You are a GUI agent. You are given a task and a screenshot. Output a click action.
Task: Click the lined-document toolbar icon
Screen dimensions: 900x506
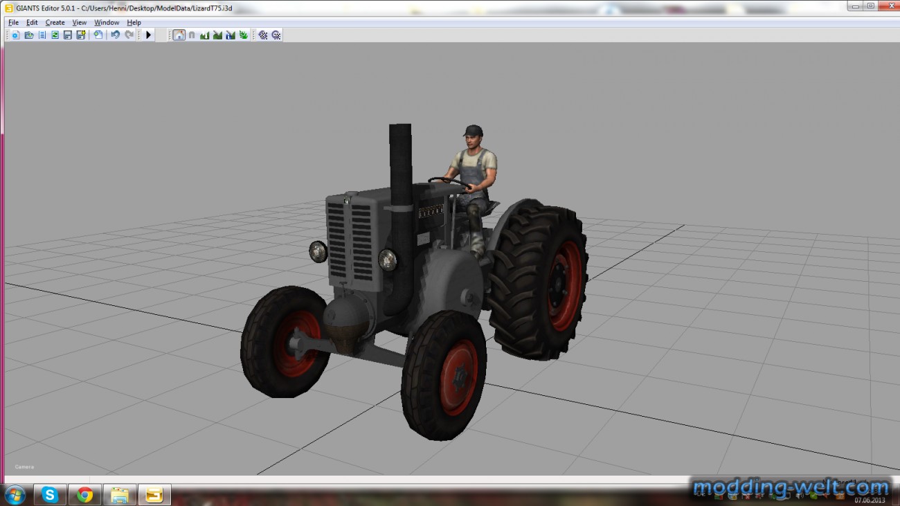coord(42,35)
